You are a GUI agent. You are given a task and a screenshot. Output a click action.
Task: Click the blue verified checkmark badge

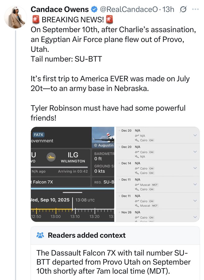(x=94, y=9)
